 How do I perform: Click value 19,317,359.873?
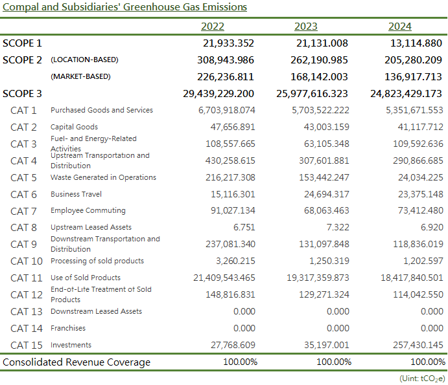pos(318,278)
